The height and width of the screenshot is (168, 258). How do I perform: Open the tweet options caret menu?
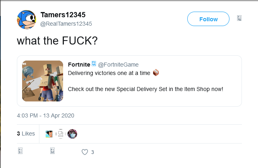[x=240, y=18]
